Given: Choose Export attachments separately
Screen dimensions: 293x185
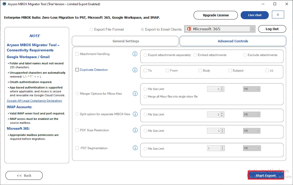Looking at the screenshot, I should 145,55.
